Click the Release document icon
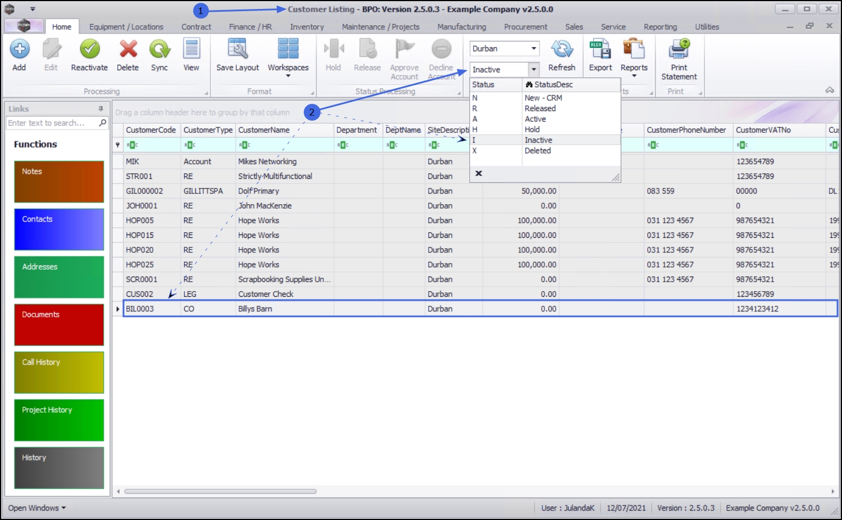This screenshot has width=842, height=520. 368,49
